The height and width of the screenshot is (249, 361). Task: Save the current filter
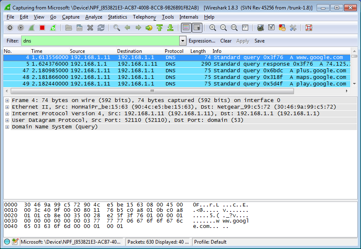pos(260,41)
